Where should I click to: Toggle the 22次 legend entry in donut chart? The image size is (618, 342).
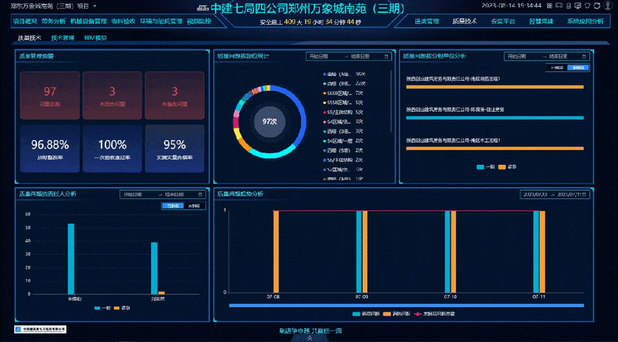(x=344, y=83)
